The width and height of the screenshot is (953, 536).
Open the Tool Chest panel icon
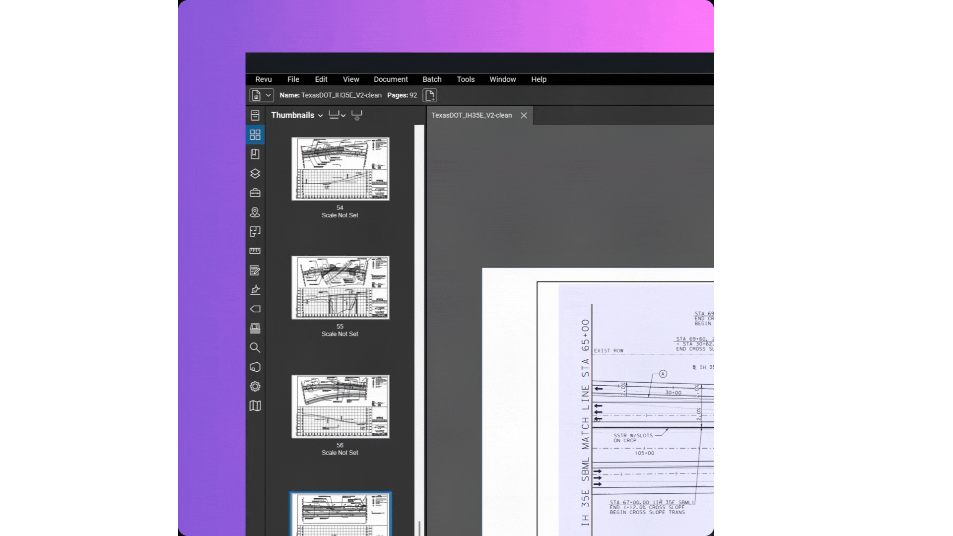[255, 193]
